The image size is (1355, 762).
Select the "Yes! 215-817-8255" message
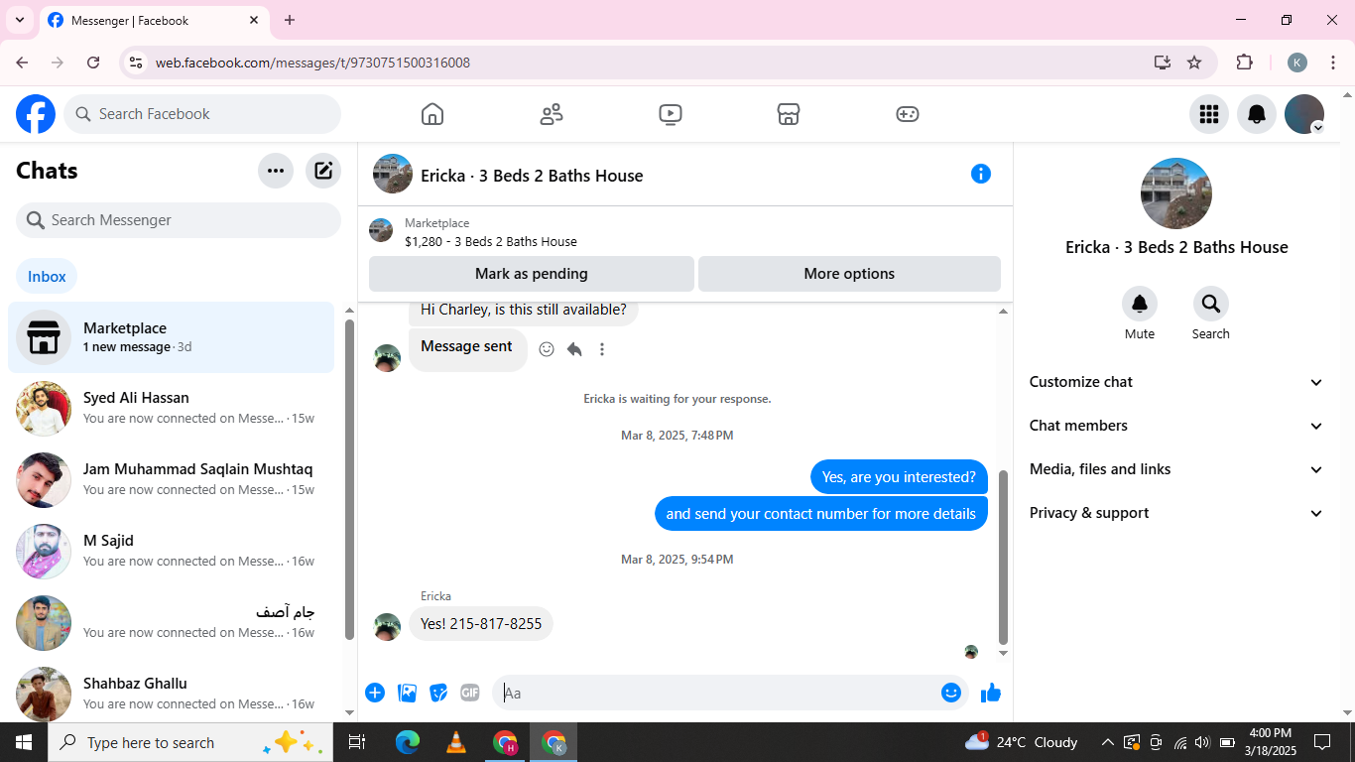481,624
